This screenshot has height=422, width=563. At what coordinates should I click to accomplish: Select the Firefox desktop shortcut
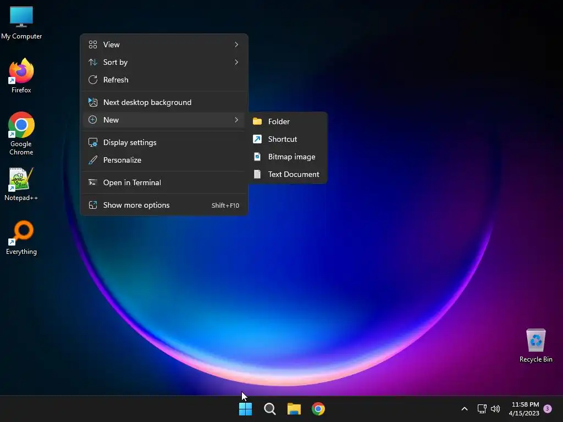pos(21,76)
